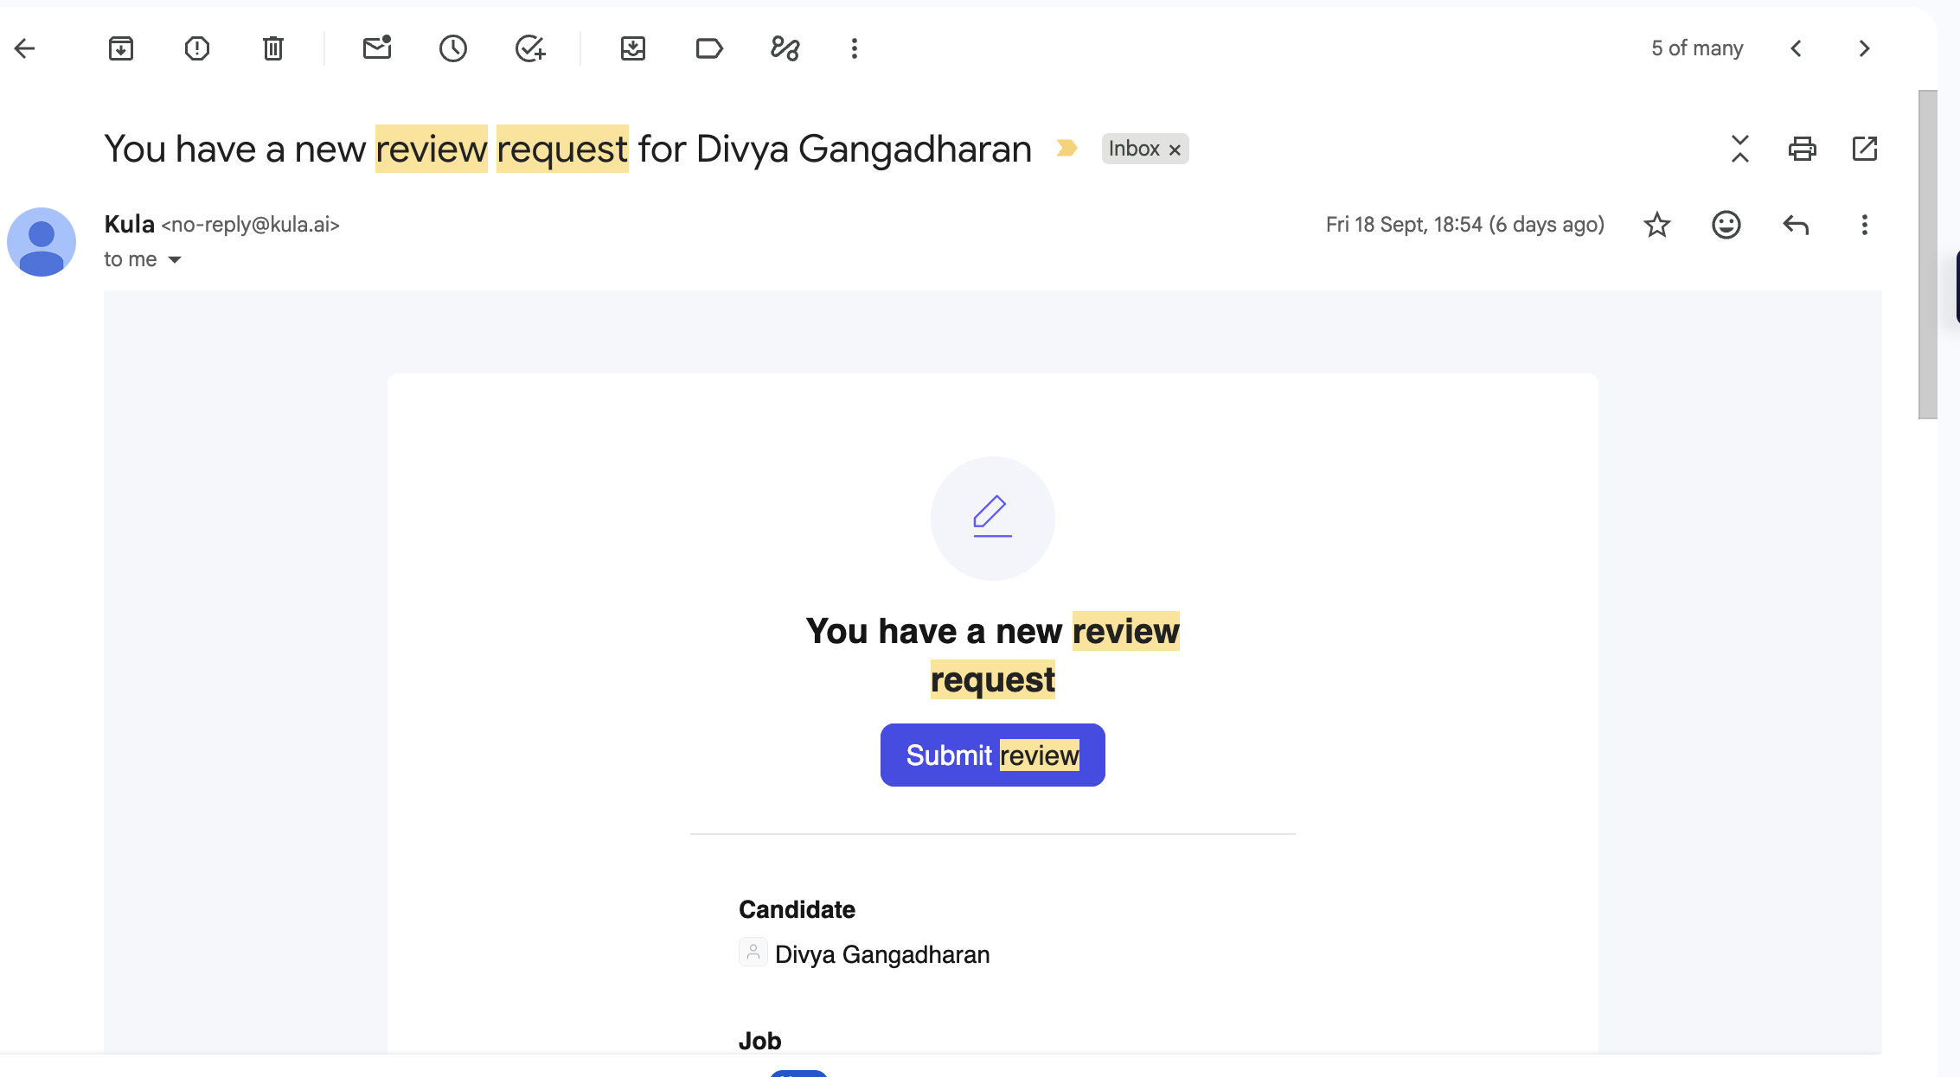Image resolution: width=1960 pixels, height=1077 pixels.
Task: Report this email as spam
Action: pyautogui.click(x=197, y=48)
